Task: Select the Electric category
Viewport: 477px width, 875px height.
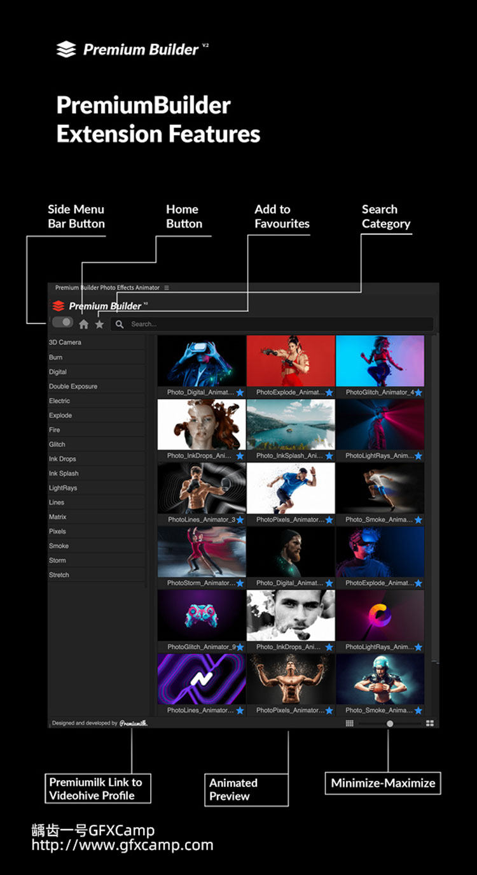Action: [97, 401]
